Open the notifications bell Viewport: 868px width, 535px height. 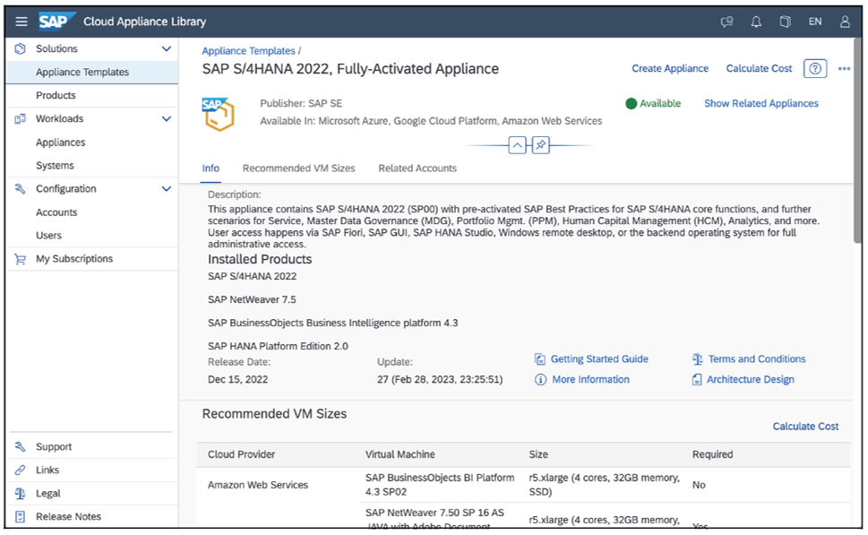click(756, 22)
